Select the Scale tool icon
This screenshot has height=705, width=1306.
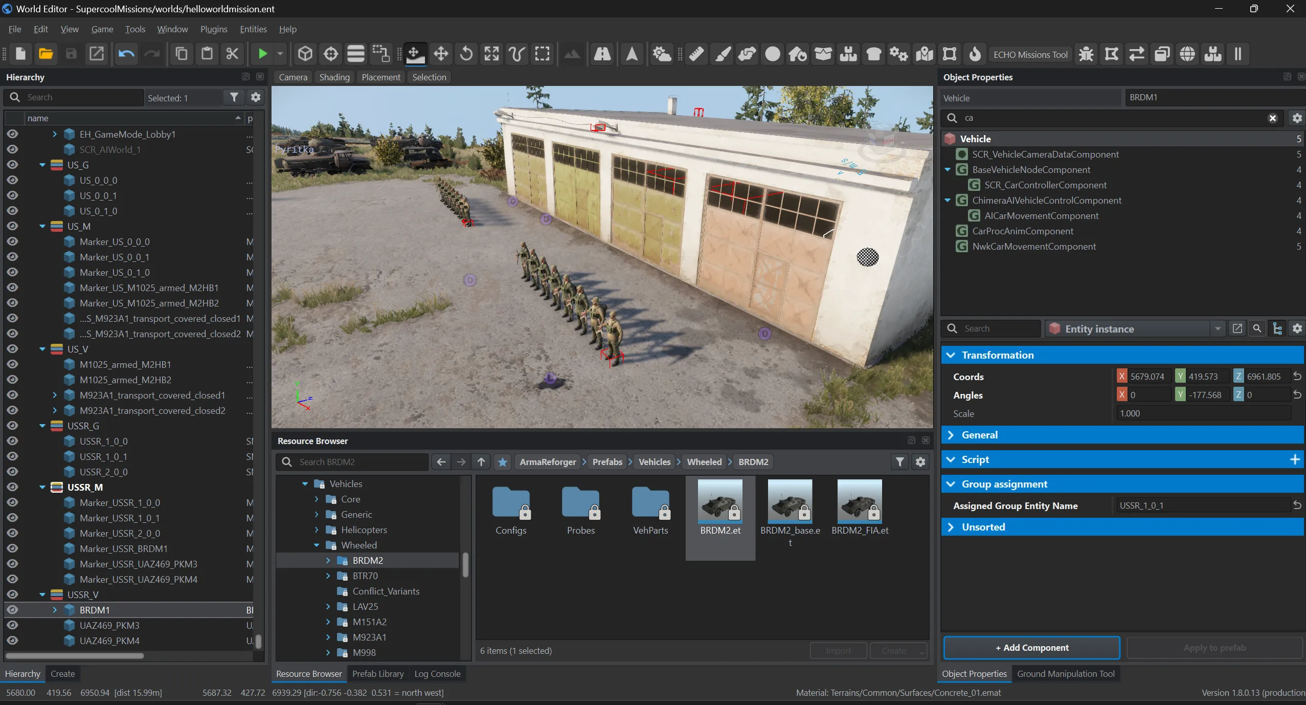(491, 54)
